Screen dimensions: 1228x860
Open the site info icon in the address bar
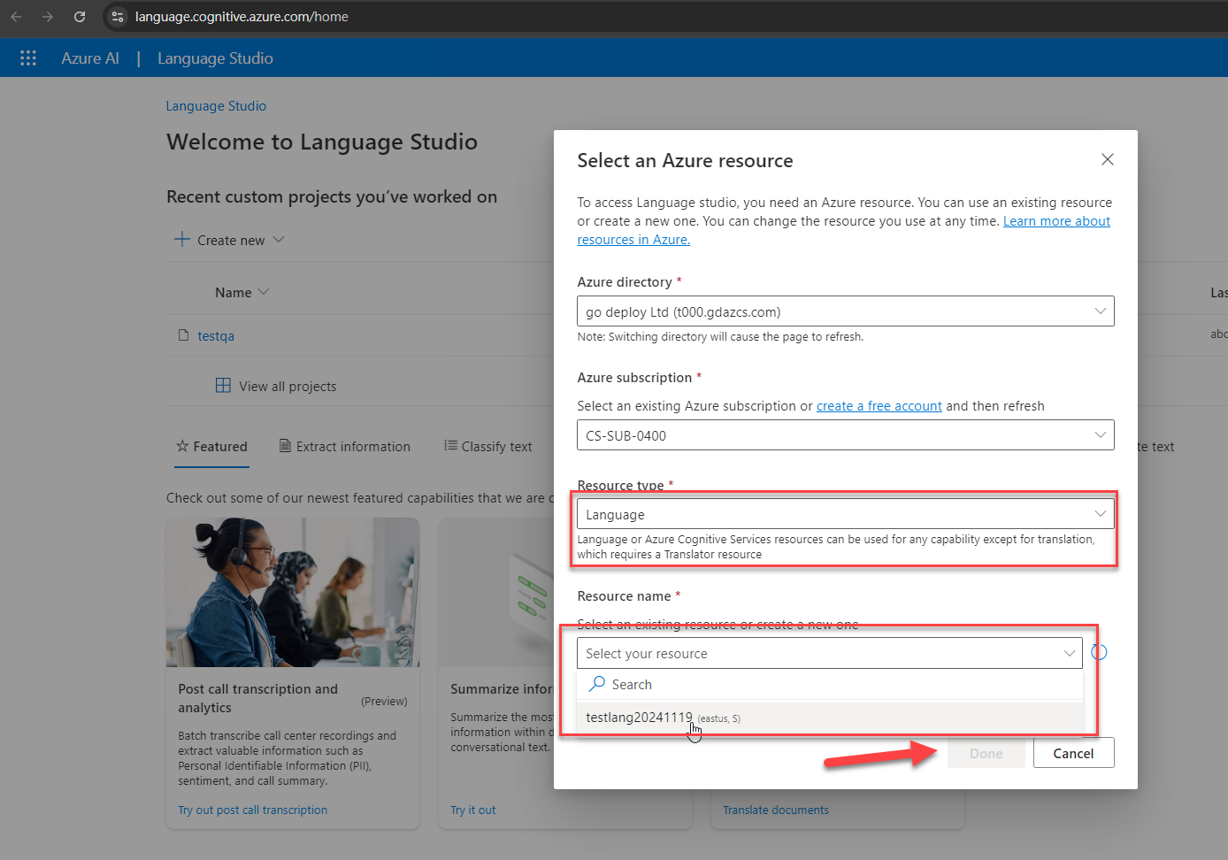click(118, 17)
